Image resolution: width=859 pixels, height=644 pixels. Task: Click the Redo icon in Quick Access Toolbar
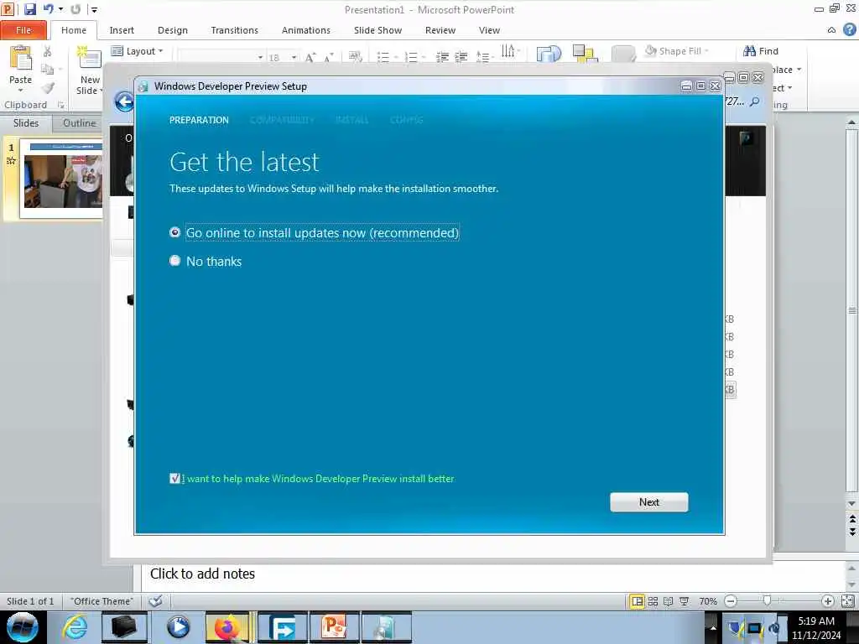click(75, 9)
